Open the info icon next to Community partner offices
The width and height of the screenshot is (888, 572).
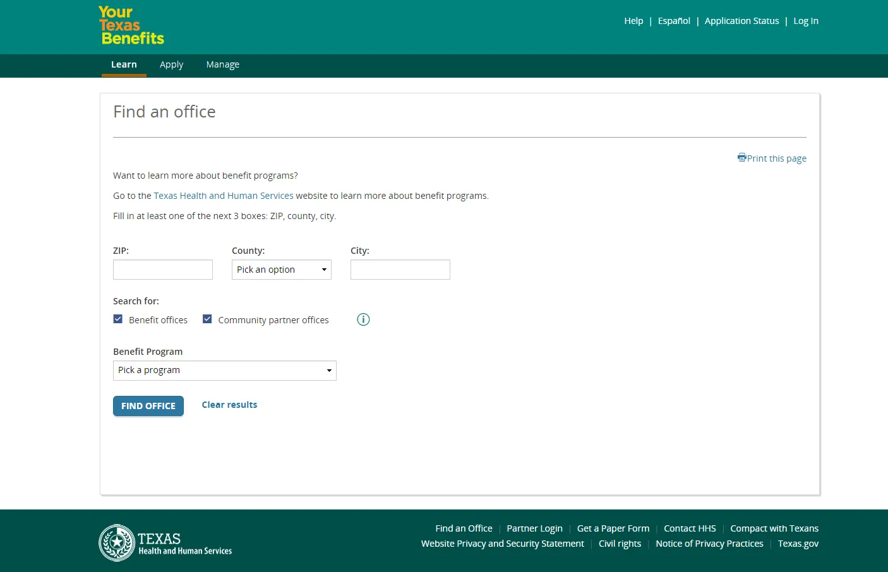coord(363,319)
